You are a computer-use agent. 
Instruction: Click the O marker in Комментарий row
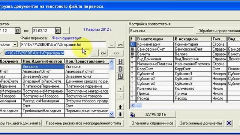pos(132,44)
